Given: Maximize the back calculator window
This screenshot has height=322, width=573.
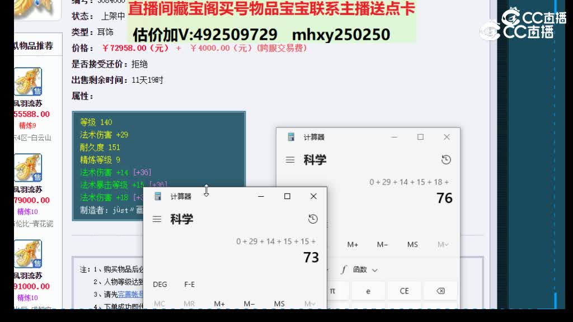Looking at the screenshot, I should pos(421,137).
